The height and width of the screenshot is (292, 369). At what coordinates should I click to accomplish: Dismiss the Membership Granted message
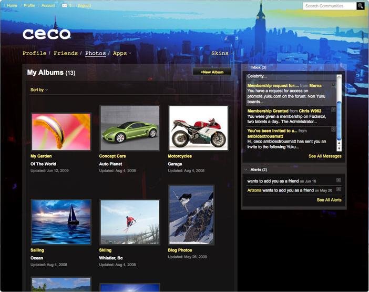pos(333,110)
